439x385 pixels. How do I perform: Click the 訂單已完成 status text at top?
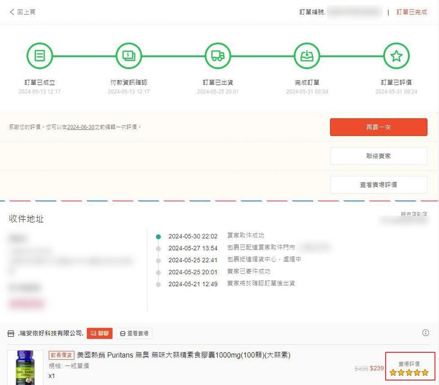(412, 12)
